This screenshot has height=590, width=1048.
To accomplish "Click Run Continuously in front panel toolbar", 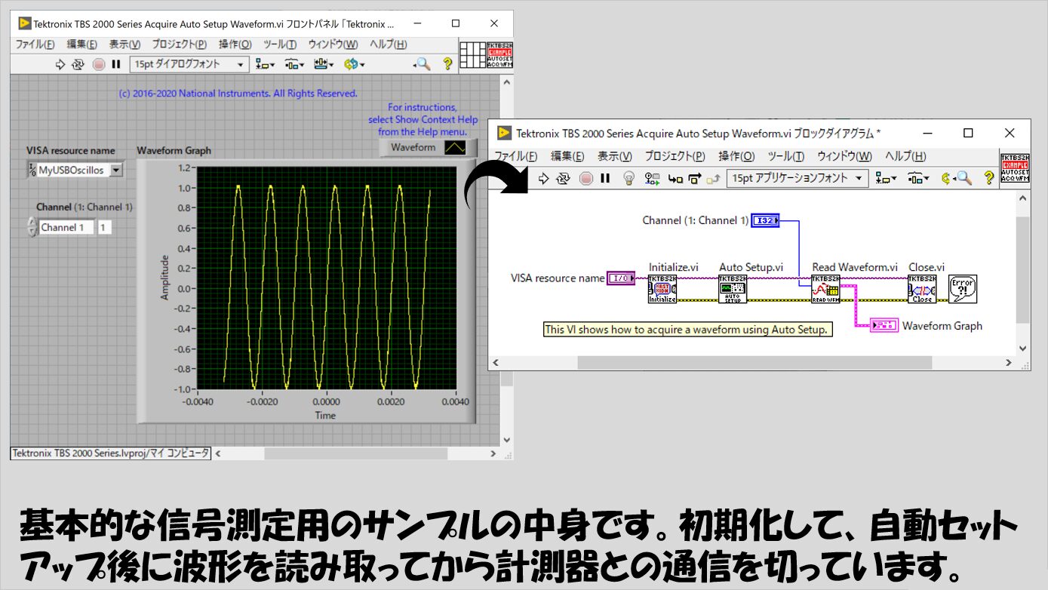I will [78, 65].
